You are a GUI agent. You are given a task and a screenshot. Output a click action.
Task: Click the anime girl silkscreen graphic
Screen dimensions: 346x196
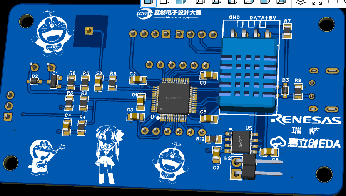tap(109, 154)
